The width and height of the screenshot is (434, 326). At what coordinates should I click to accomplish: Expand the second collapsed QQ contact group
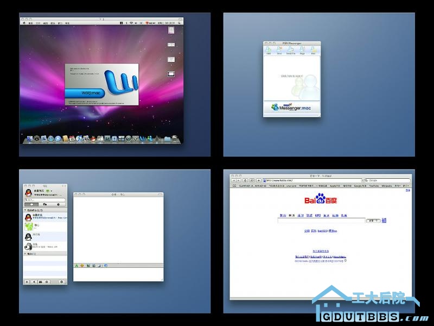[x=25, y=254]
